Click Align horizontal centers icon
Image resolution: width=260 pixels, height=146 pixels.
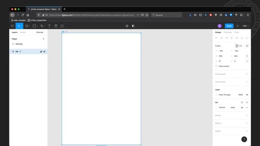coord(221,38)
